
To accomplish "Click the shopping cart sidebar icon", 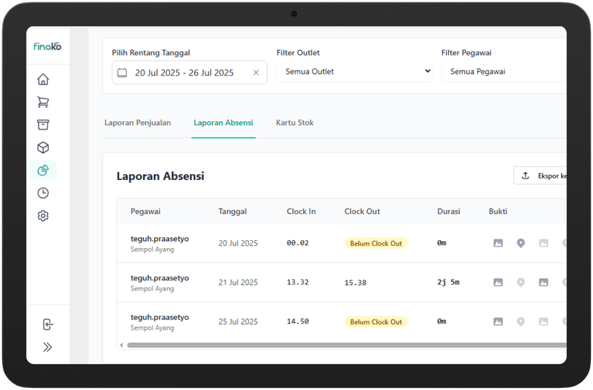I will 43,103.
